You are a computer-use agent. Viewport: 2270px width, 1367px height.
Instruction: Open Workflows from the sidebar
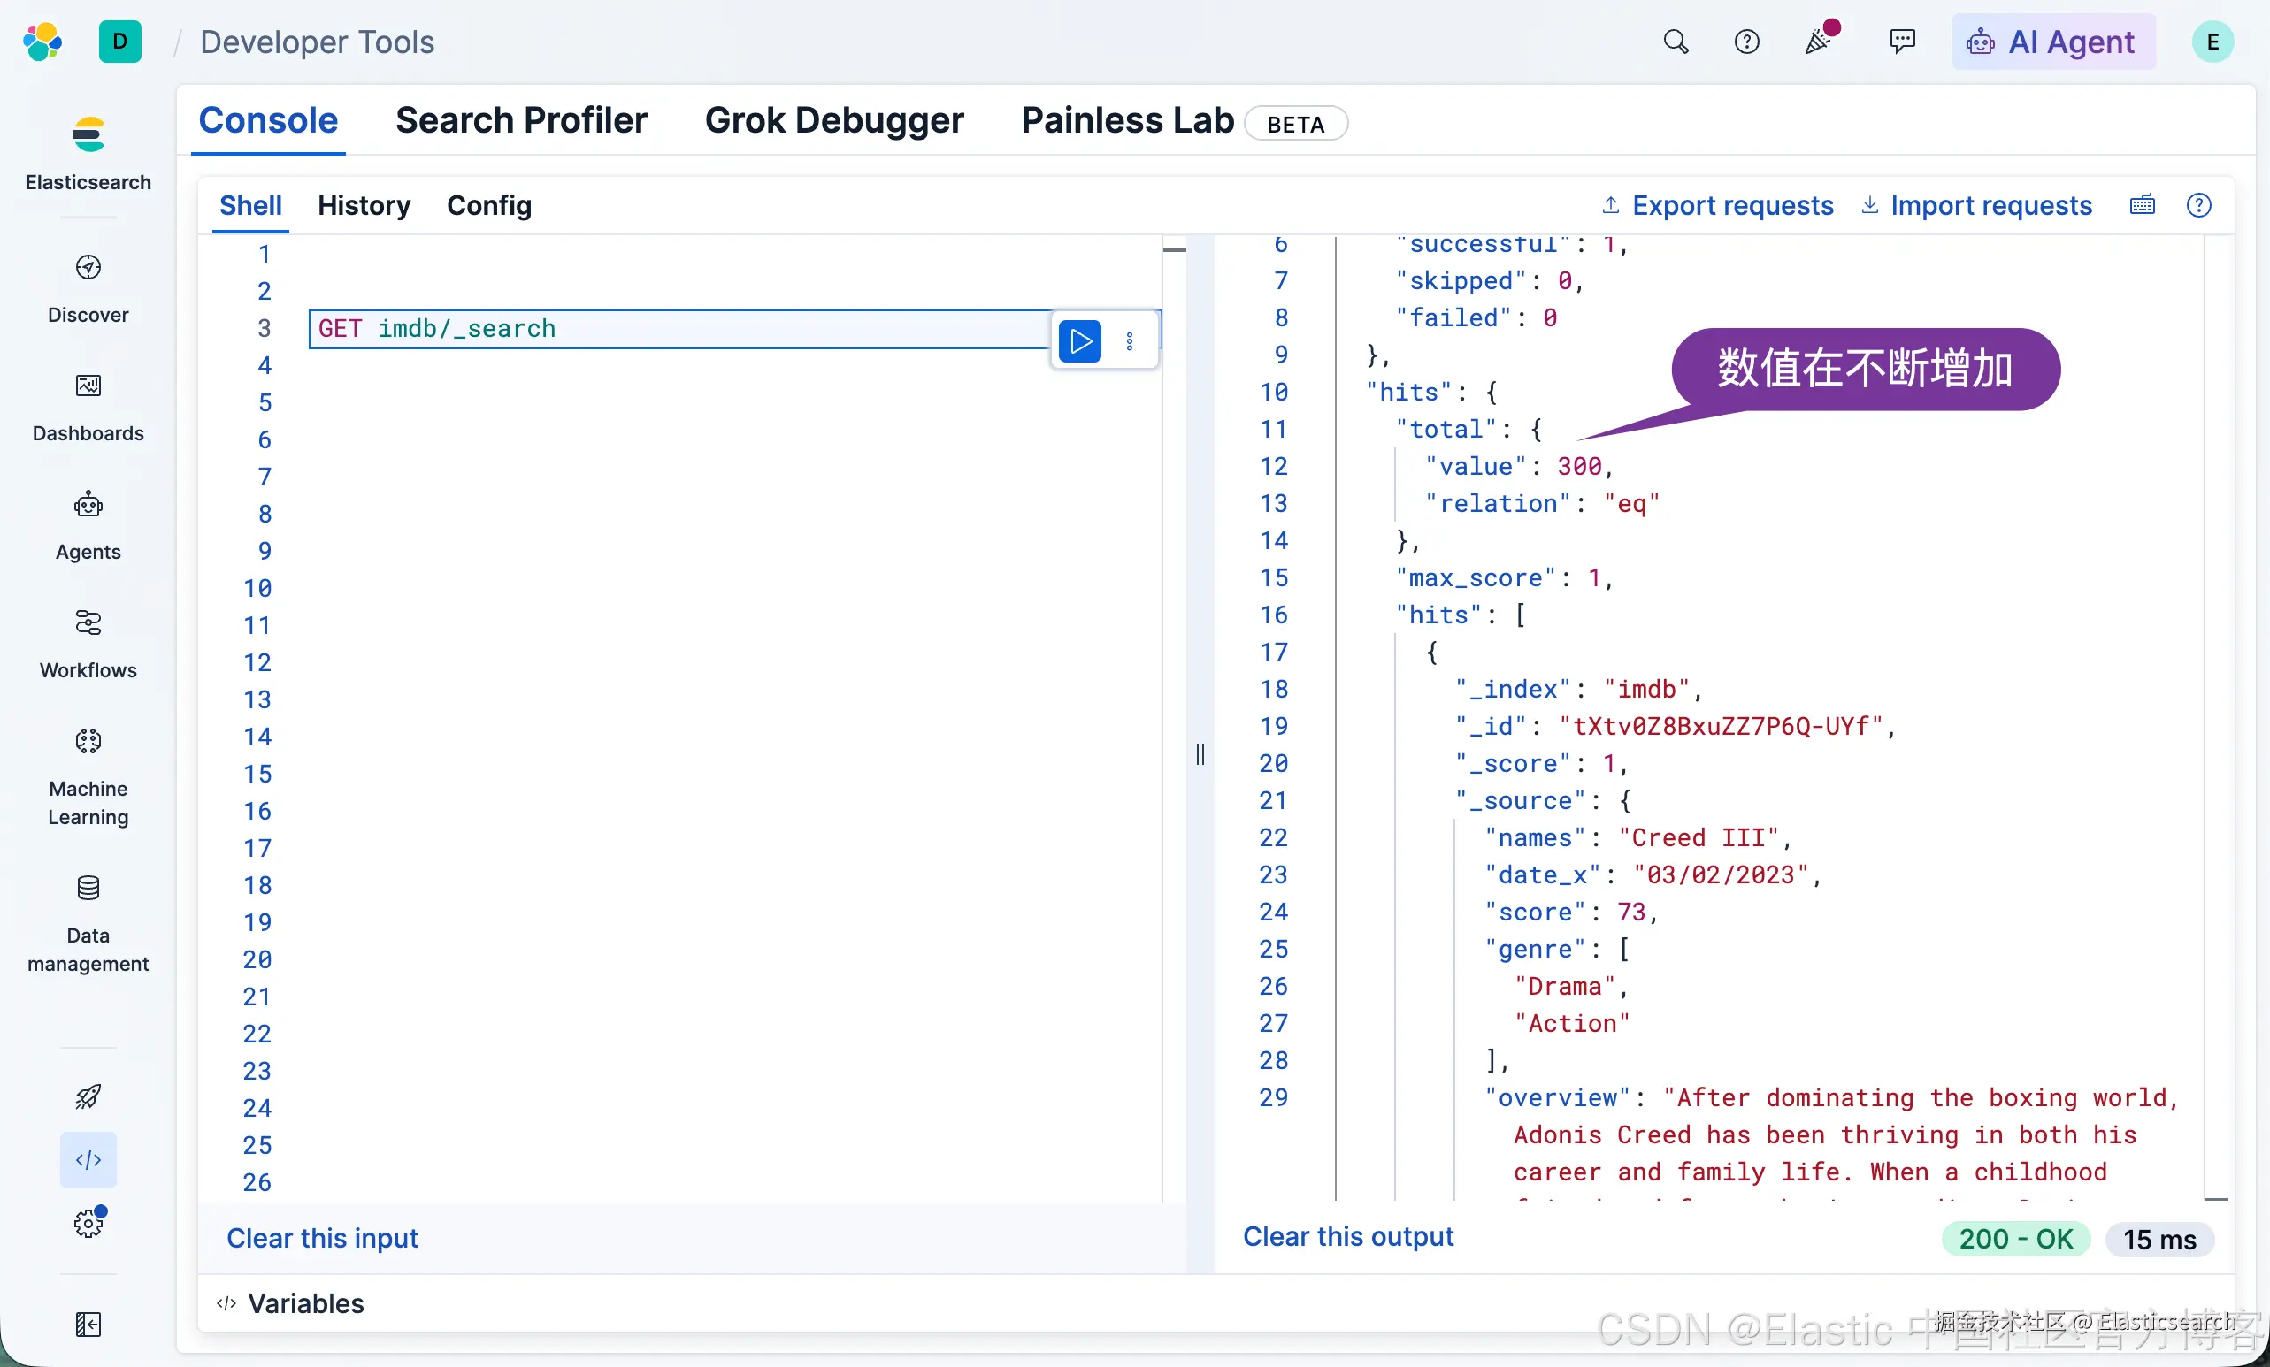click(x=88, y=645)
